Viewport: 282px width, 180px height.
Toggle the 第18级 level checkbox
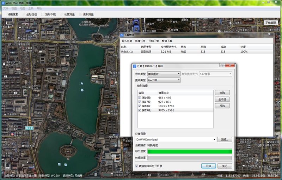pos(140,106)
